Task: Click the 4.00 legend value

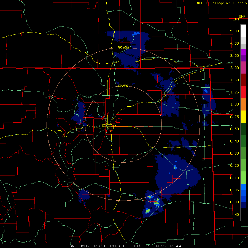Action: pyautogui.click(x=234, y=43)
